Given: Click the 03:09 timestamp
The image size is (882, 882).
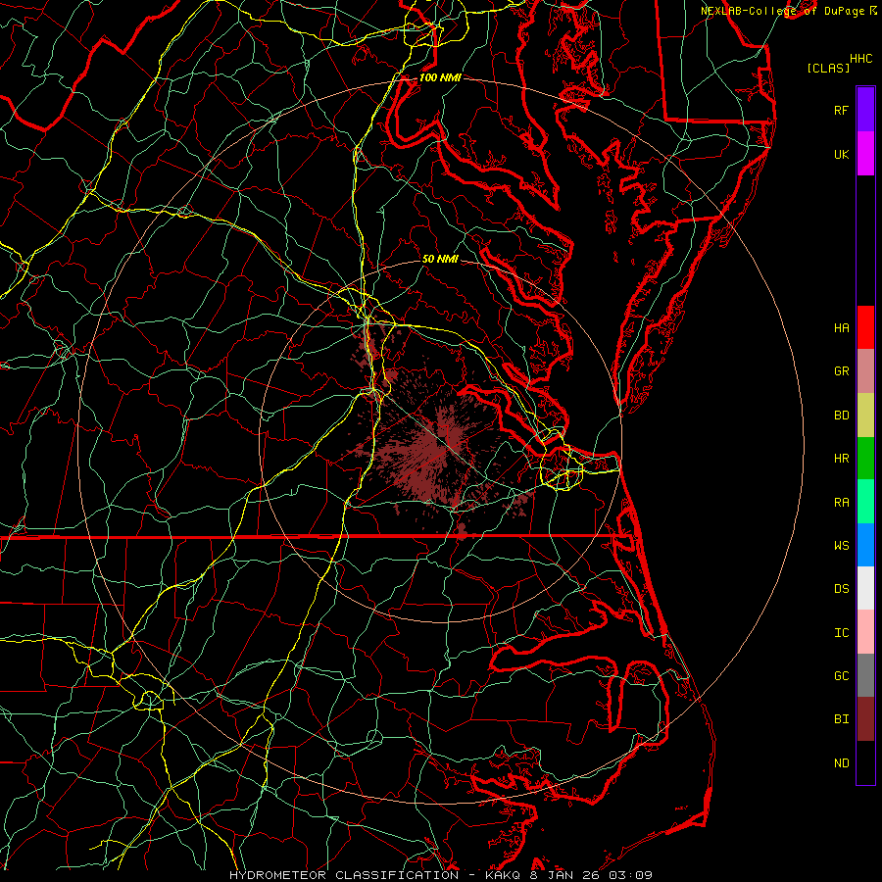Looking at the screenshot, I should click(630, 875).
